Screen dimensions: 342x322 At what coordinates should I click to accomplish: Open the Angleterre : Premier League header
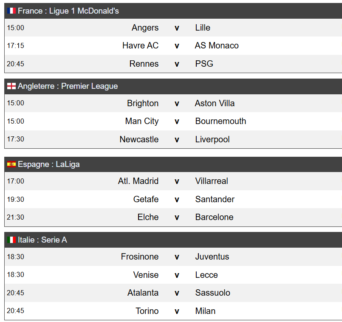pyautogui.click(x=173, y=86)
